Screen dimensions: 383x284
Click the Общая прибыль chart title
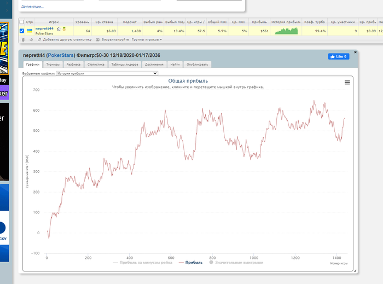tap(188, 81)
